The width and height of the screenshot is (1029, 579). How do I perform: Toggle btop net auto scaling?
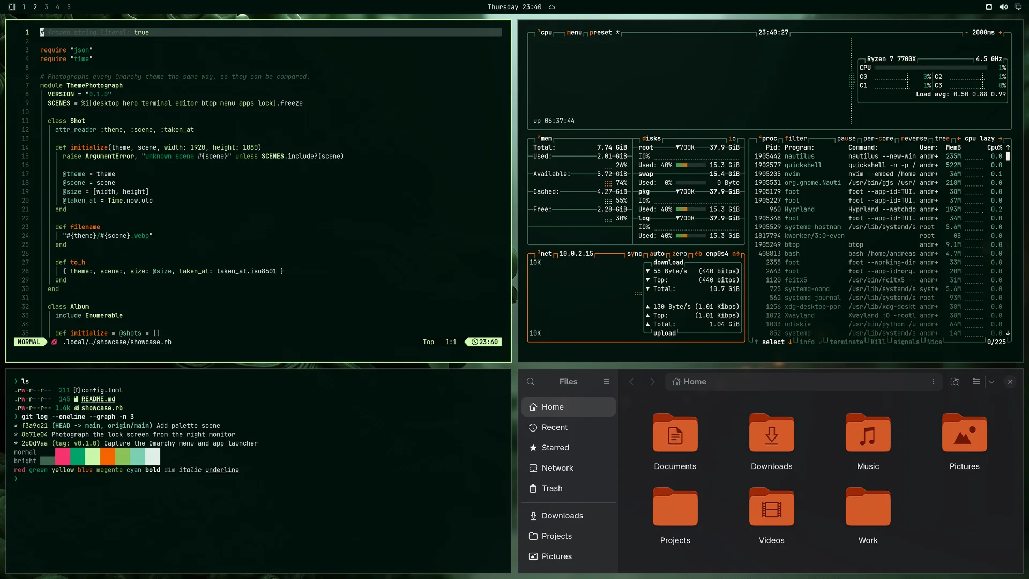657,254
